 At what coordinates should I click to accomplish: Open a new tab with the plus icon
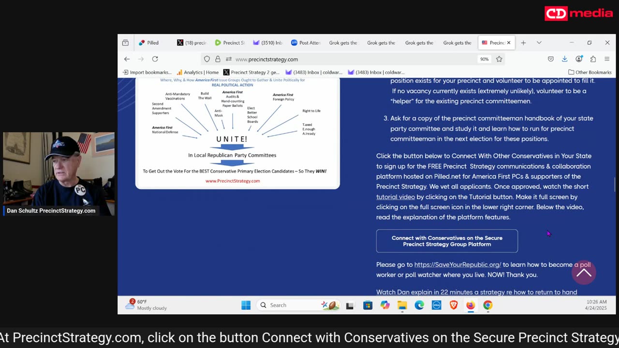[x=523, y=43]
